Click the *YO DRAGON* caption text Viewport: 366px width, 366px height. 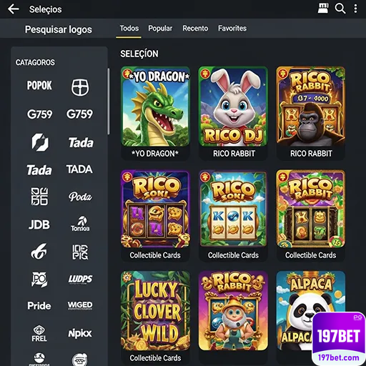[x=155, y=154]
